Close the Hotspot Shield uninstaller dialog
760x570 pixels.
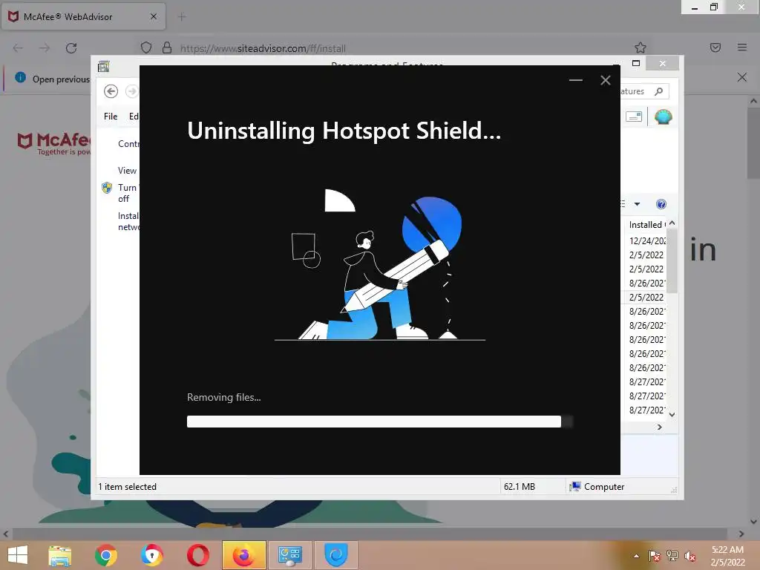tap(605, 80)
